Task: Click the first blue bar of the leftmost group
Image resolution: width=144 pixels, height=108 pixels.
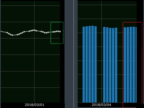Action: click(x=84, y=65)
